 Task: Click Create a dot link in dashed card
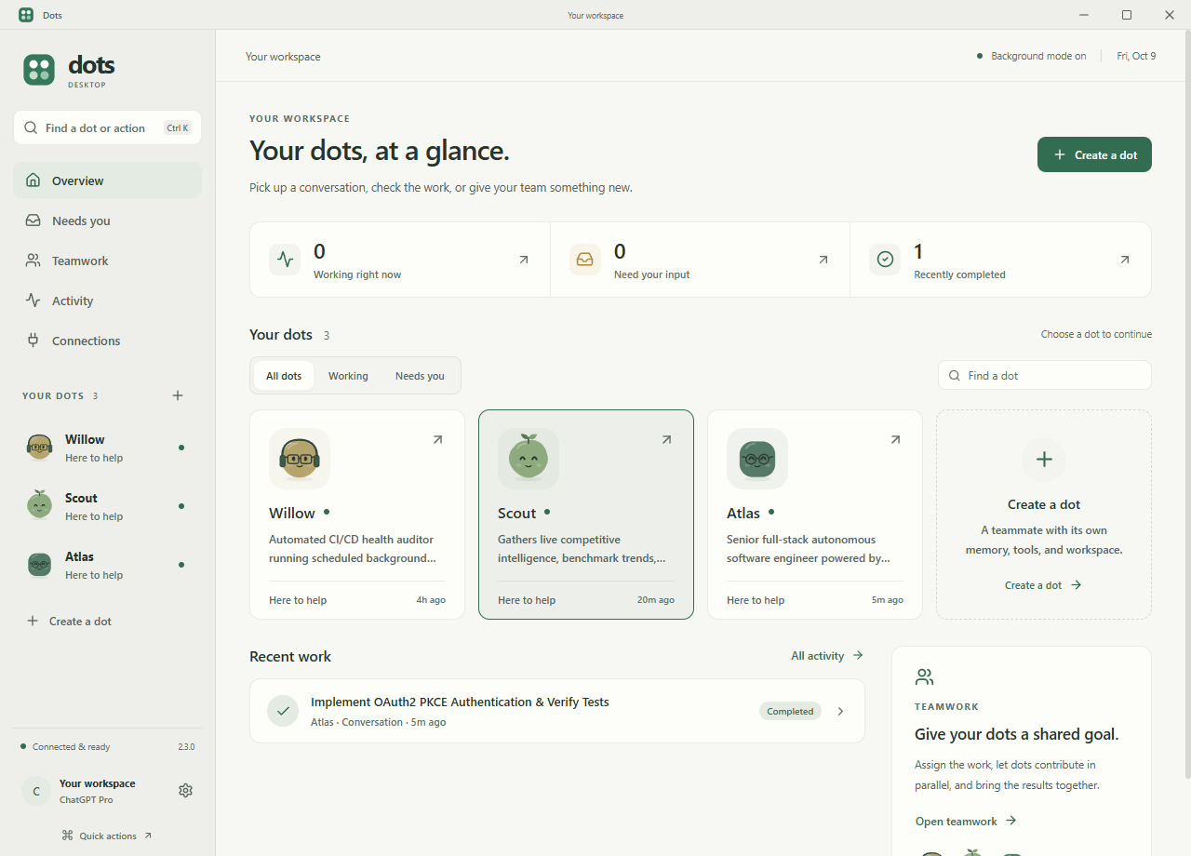click(1043, 585)
